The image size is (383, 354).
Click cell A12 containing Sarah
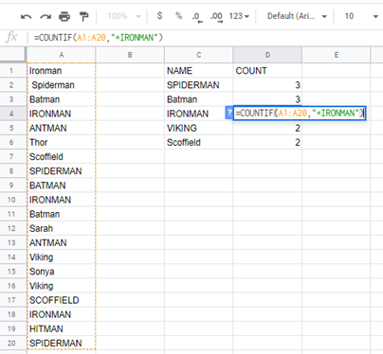pos(62,228)
